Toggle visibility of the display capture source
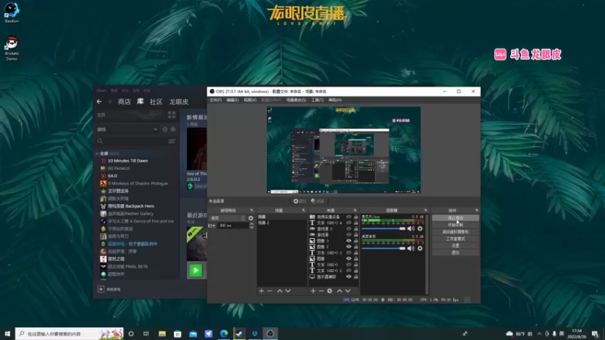The height and width of the screenshot is (340, 605). coord(349,277)
